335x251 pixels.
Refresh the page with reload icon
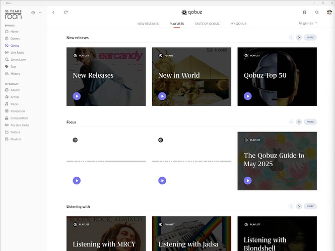[66, 13]
